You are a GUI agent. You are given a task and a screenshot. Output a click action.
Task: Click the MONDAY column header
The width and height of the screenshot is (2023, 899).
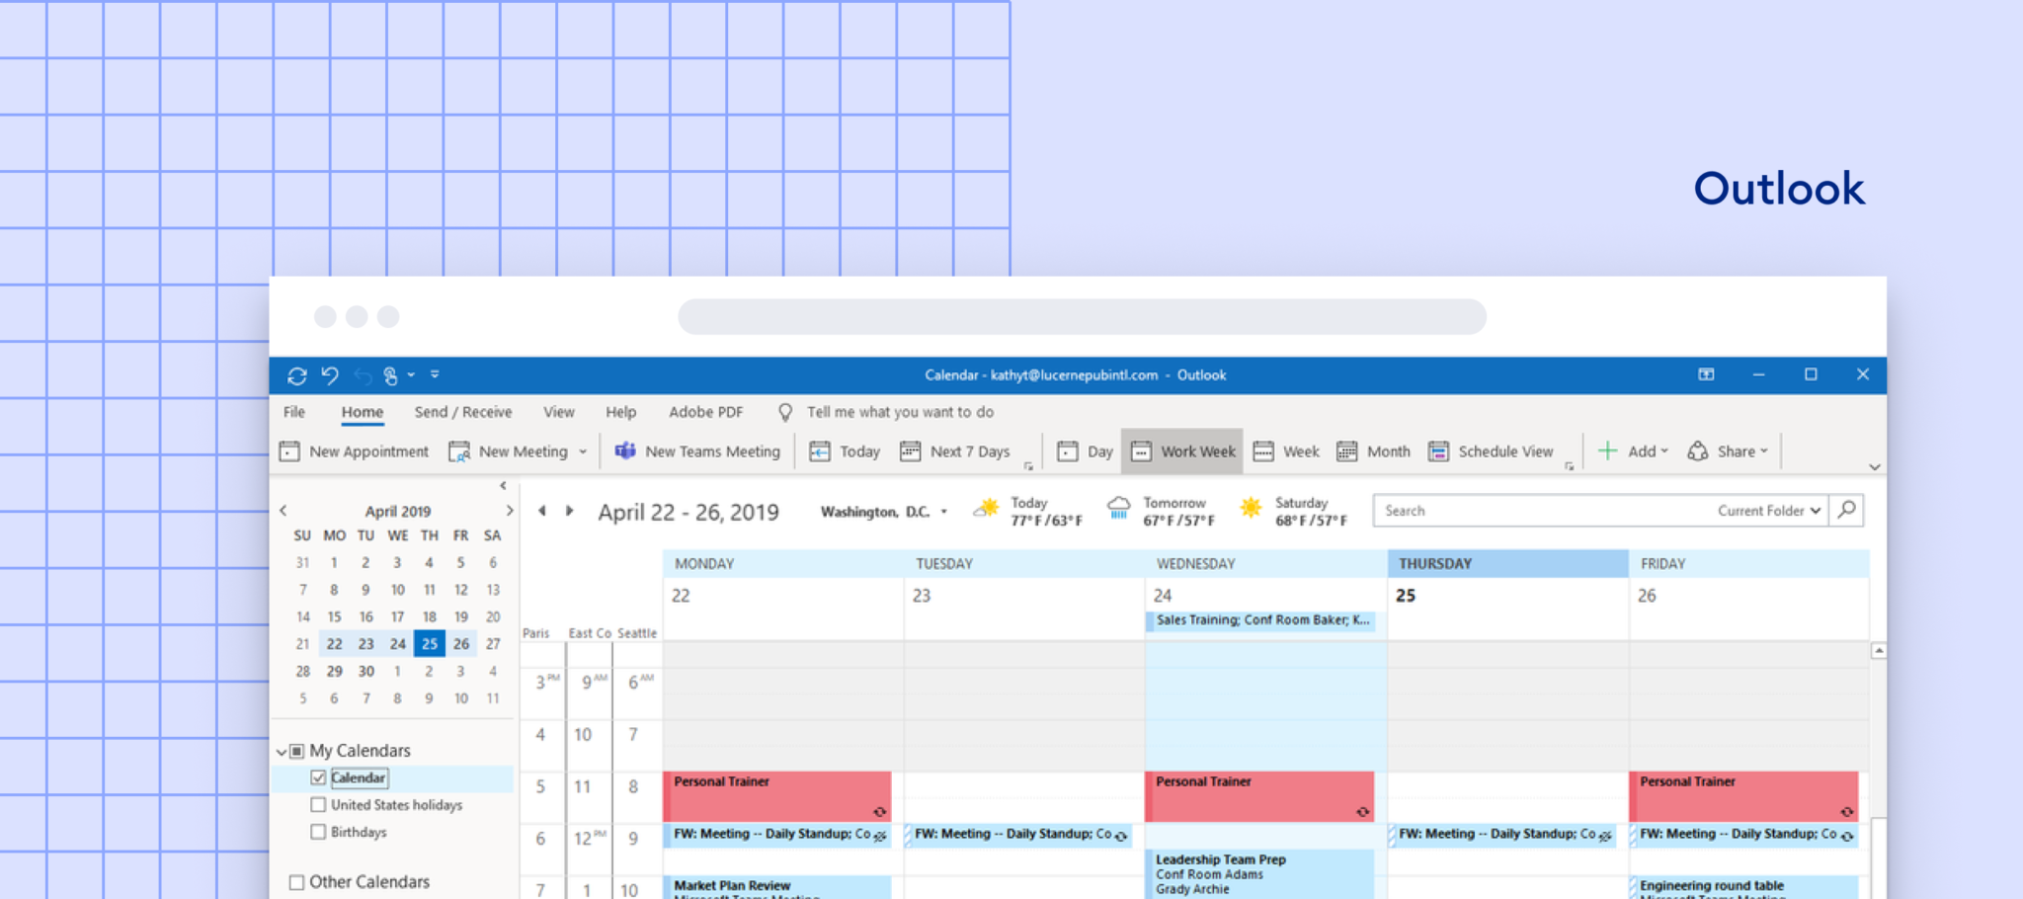[783, 563]
